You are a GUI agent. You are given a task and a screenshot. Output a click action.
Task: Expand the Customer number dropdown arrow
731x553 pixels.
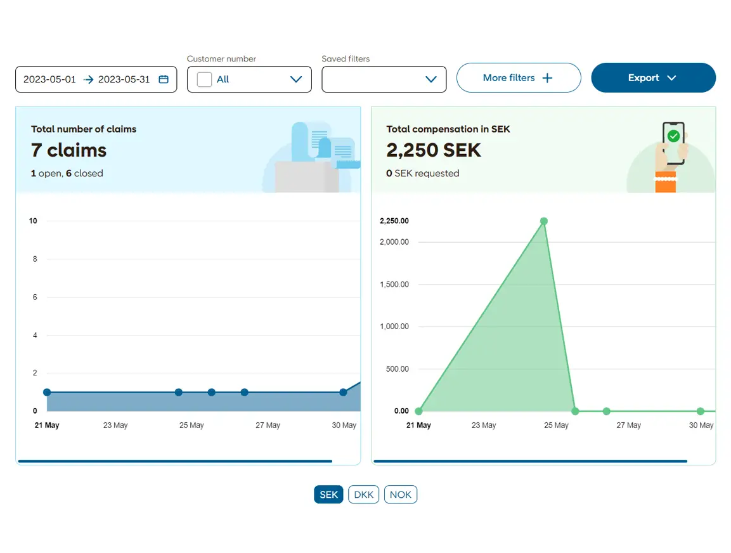[x=295, y=79]
